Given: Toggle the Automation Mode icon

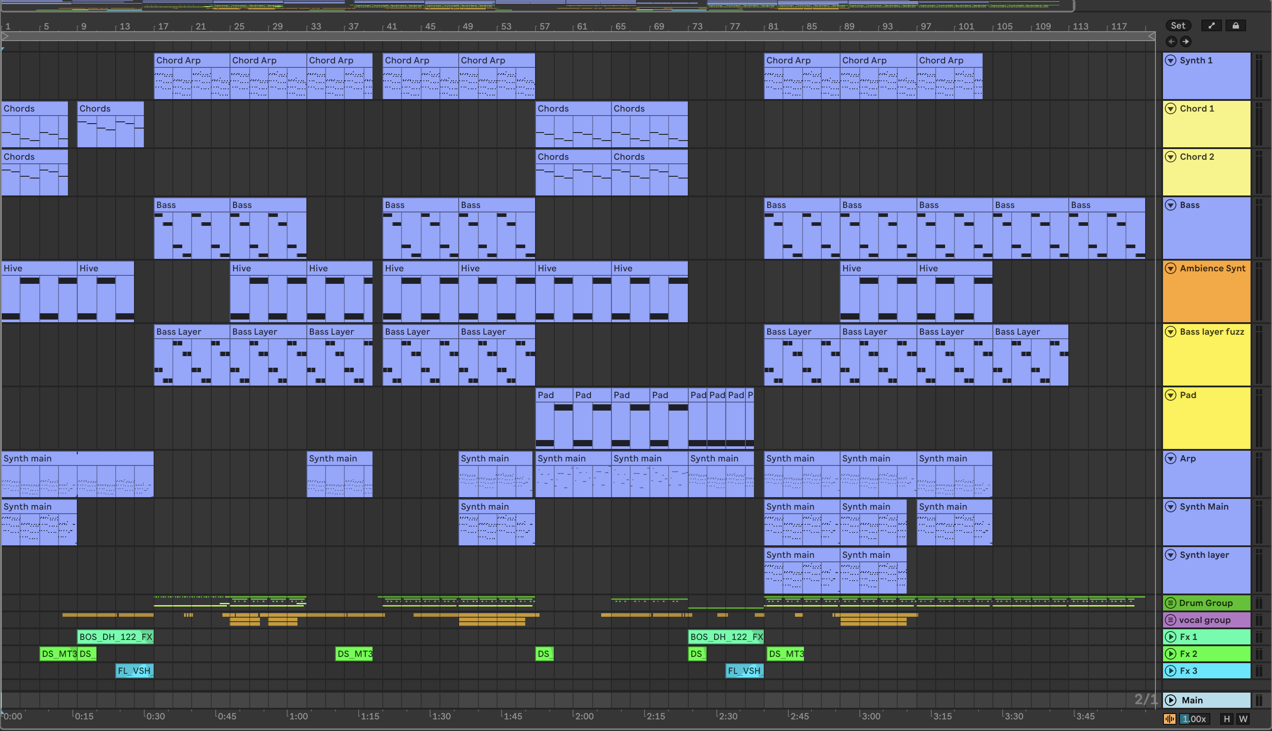Looking at the screenshot, I should coord(1212,25).
